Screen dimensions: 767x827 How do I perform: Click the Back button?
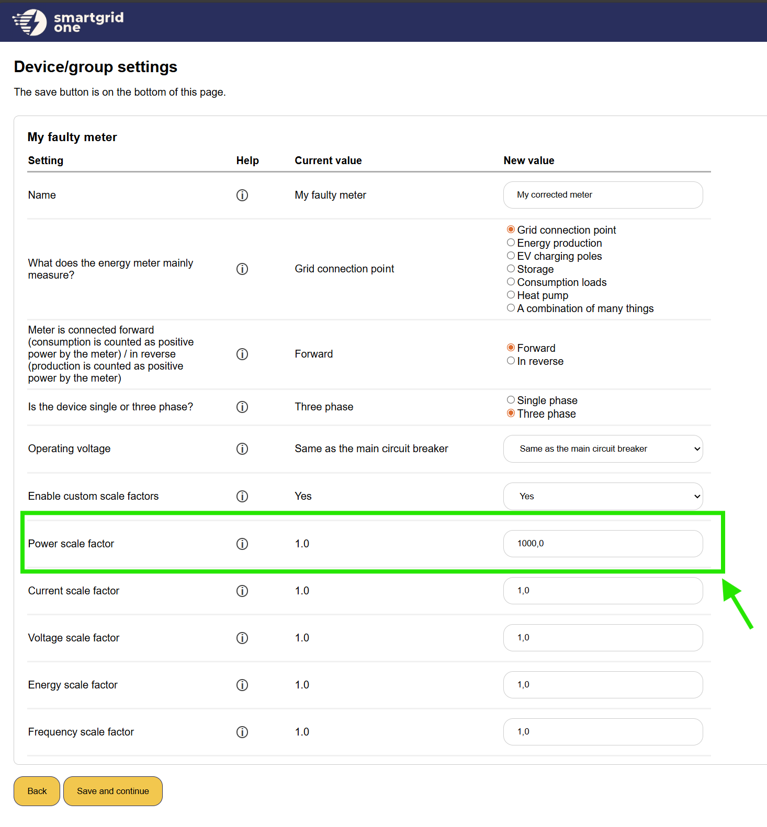pos(37,791)
